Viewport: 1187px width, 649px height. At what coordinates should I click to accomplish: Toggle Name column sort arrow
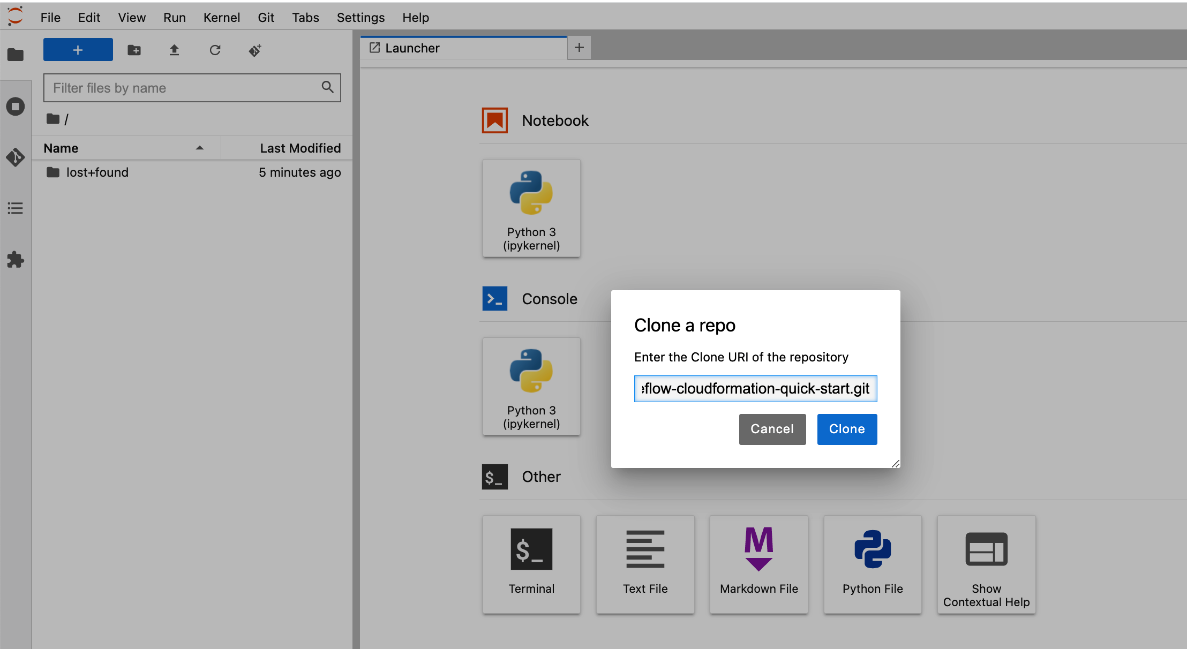pyautogui.click(x=199, y=148)
